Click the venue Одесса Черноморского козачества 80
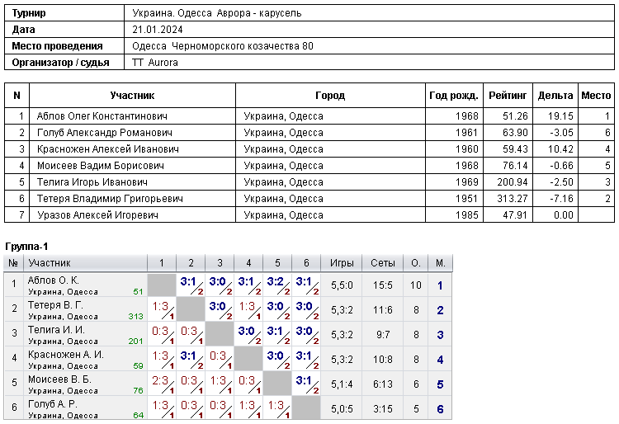The image size is (619, 424). [223, 46]
